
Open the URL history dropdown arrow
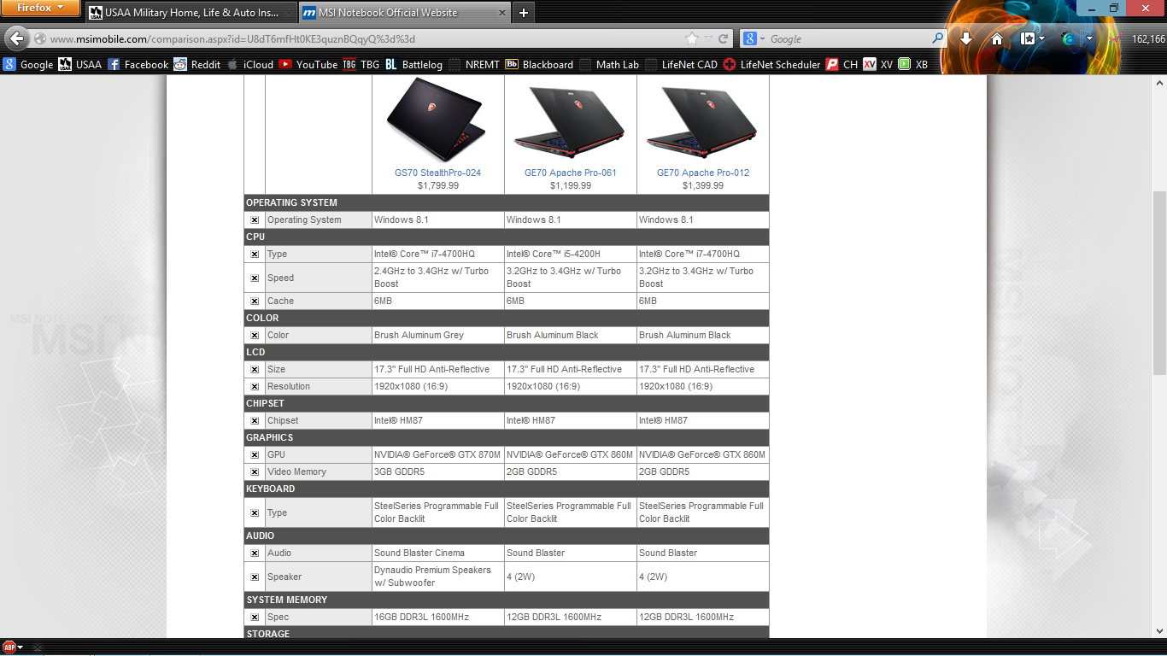(709, 38)
